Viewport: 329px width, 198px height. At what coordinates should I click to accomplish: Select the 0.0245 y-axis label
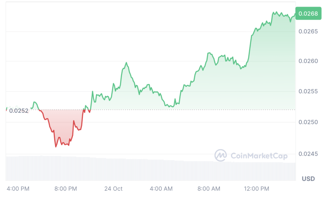tap(308, 154)
